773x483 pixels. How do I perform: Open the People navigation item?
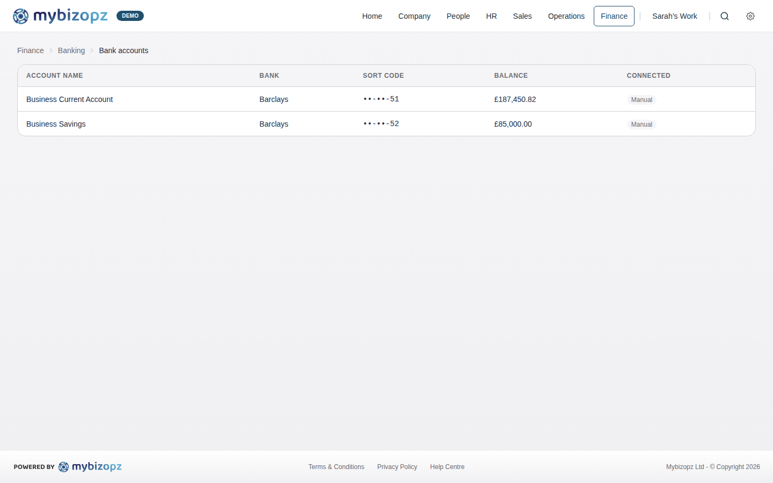[458, 16]
